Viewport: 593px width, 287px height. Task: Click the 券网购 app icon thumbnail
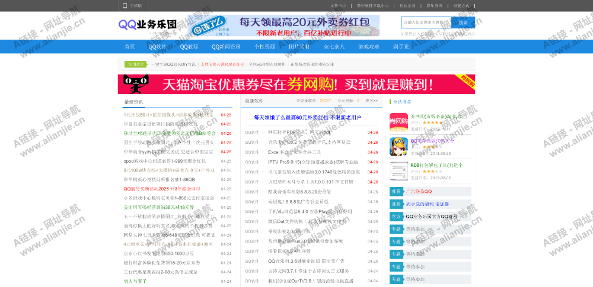(x=398, y=122)
